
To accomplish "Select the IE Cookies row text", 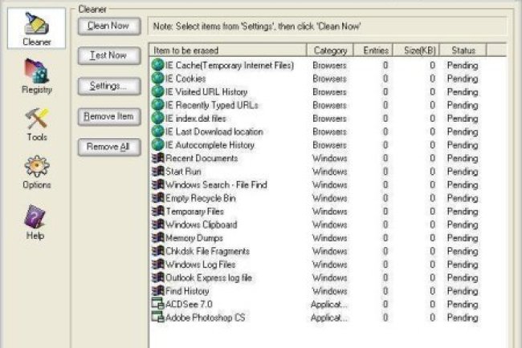I will click(186, 79).
